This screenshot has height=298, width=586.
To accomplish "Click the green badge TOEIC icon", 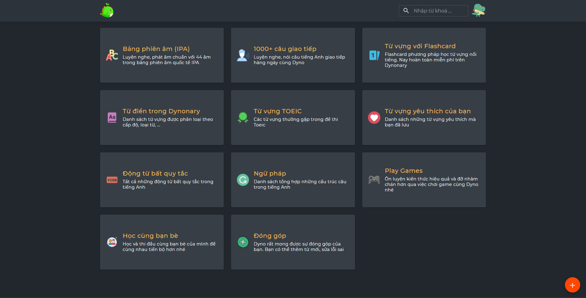I will (243, 118).
